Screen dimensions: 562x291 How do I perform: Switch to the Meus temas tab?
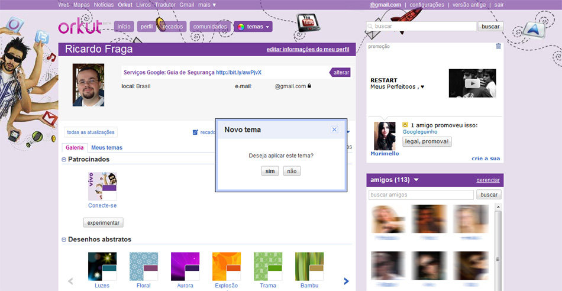point(106,148)
